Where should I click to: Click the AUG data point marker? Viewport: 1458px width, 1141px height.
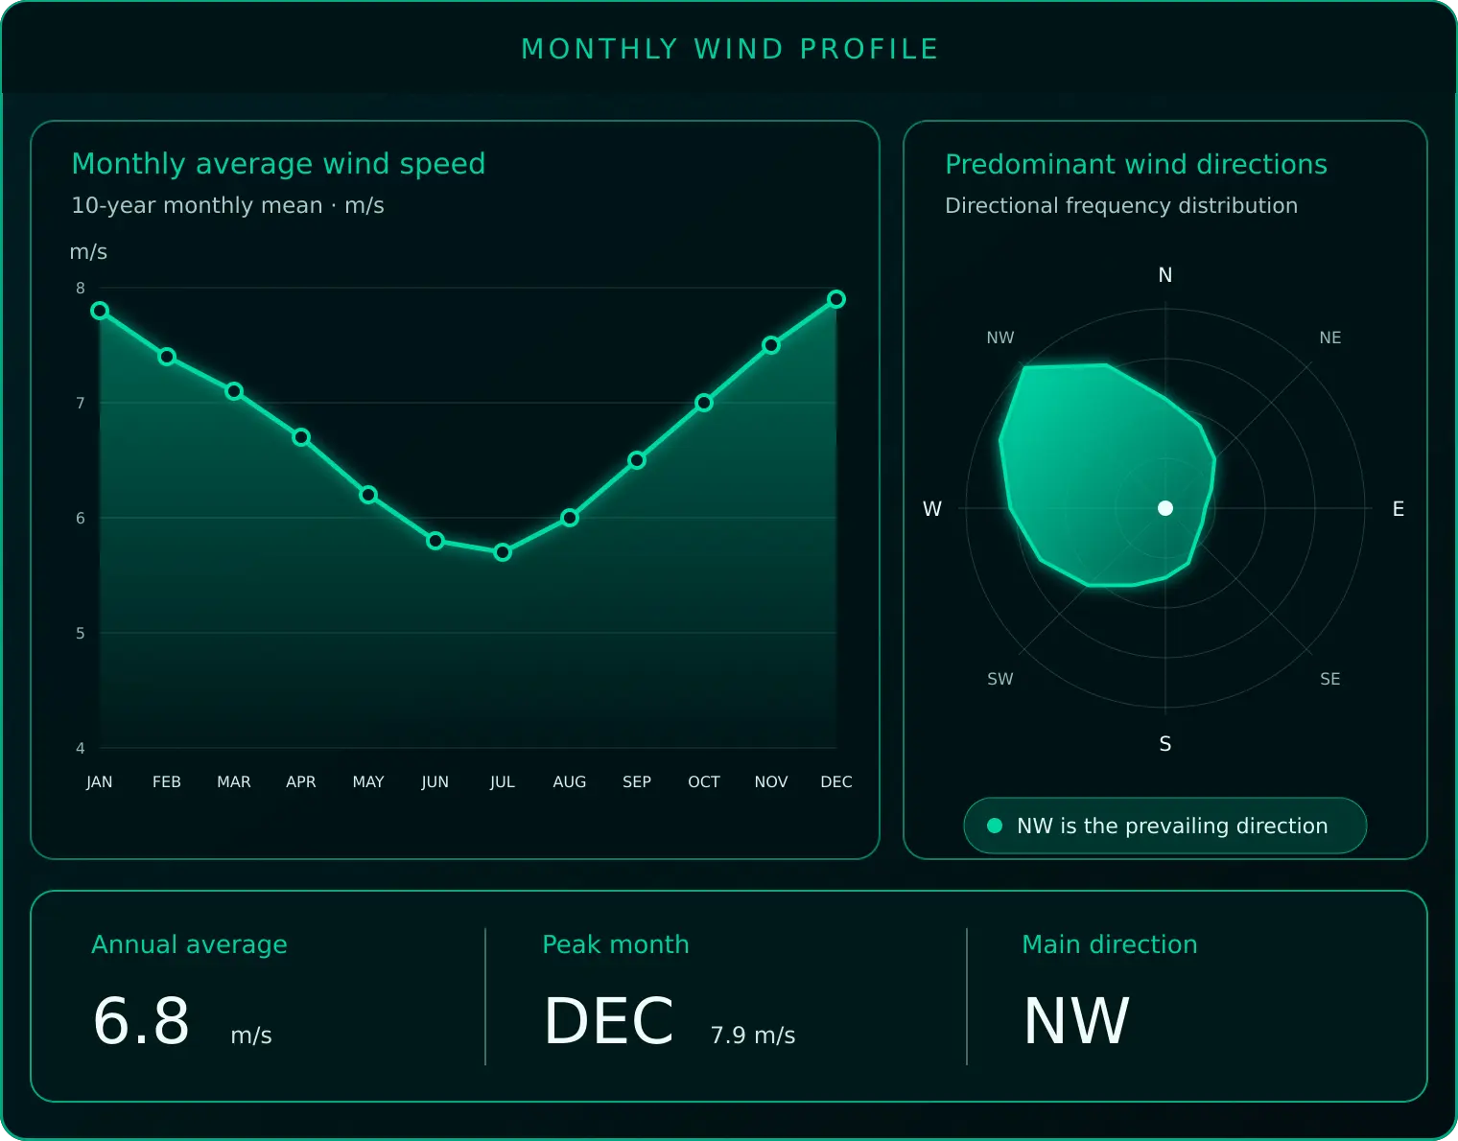[x=570, y=518]
